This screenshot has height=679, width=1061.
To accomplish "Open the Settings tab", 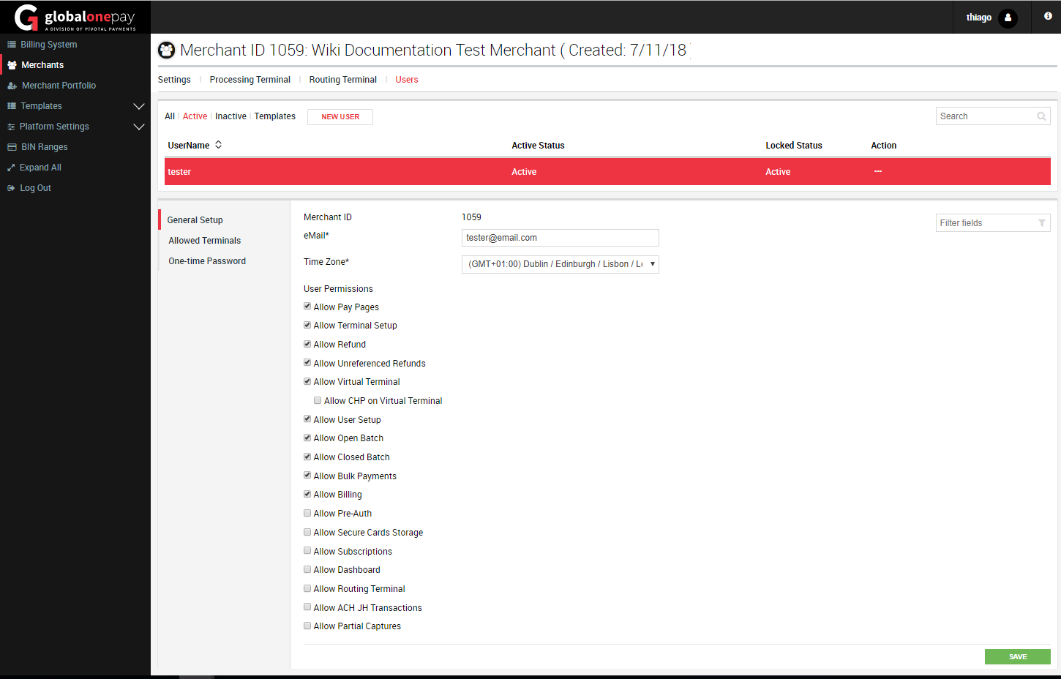I will [x=174, y=80].
